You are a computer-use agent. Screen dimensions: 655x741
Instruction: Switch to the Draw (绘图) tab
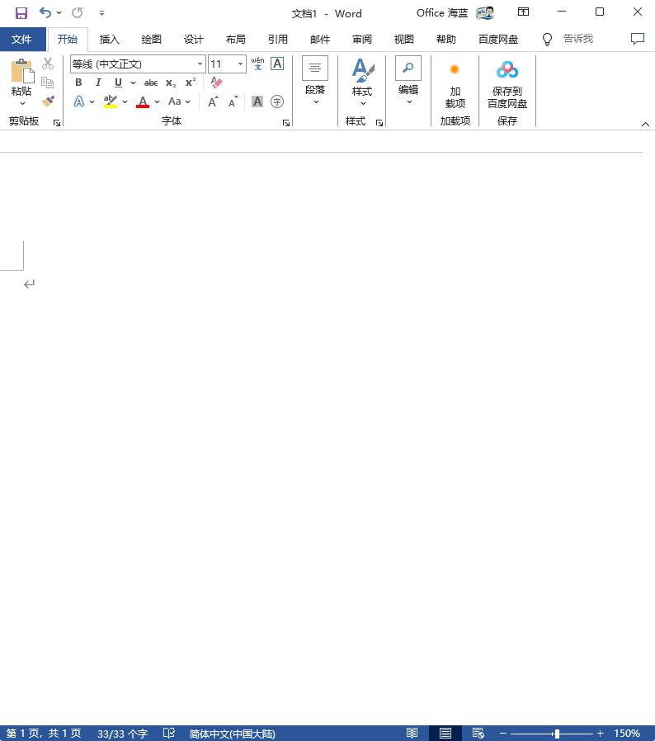(x=151, y=40)
